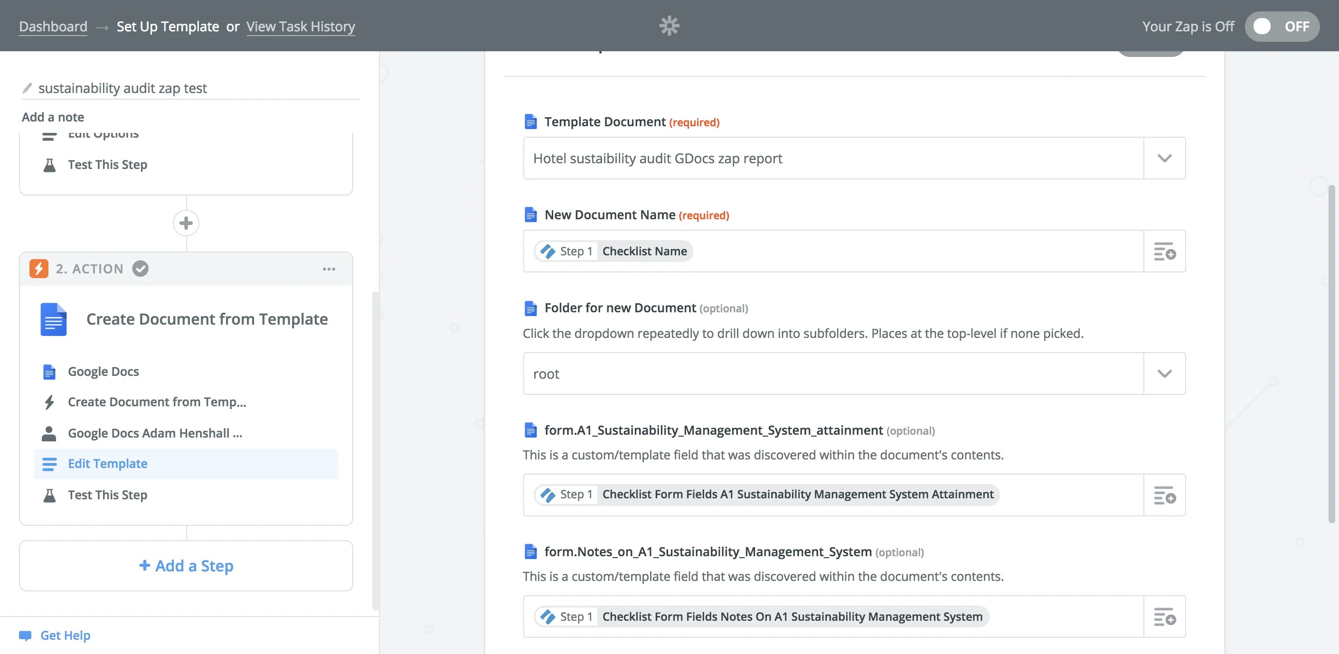The height and width of the screenshot is (654, 1339).
Task: Click the pencil icon beside zap name
Action: coord(28,88)
